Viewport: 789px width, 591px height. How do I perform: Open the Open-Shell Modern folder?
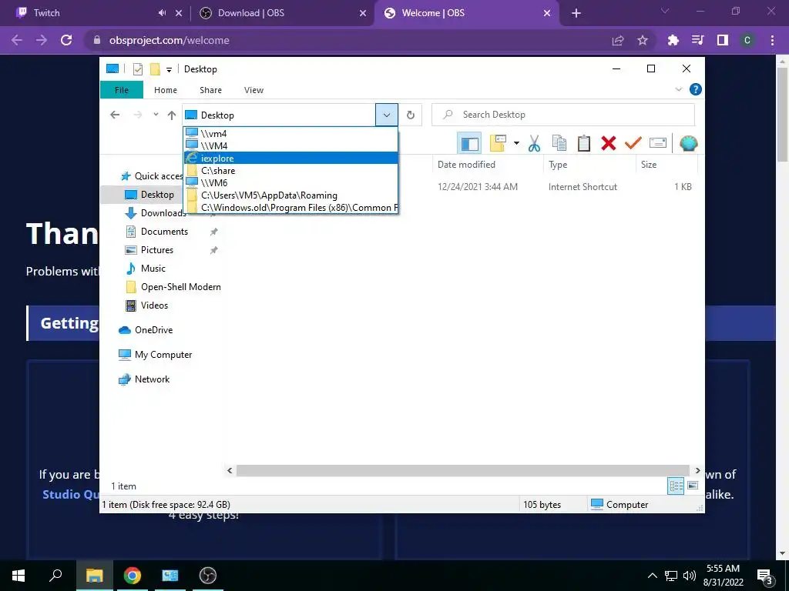[173, 287]
